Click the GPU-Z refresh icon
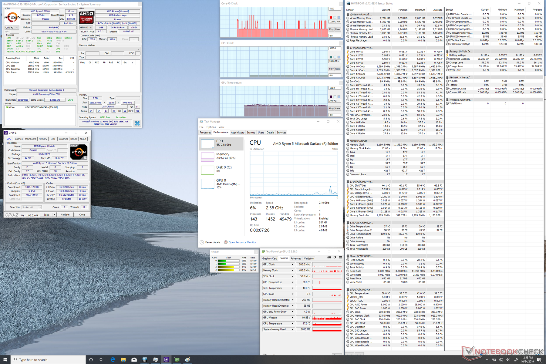 tap(335, 257)
